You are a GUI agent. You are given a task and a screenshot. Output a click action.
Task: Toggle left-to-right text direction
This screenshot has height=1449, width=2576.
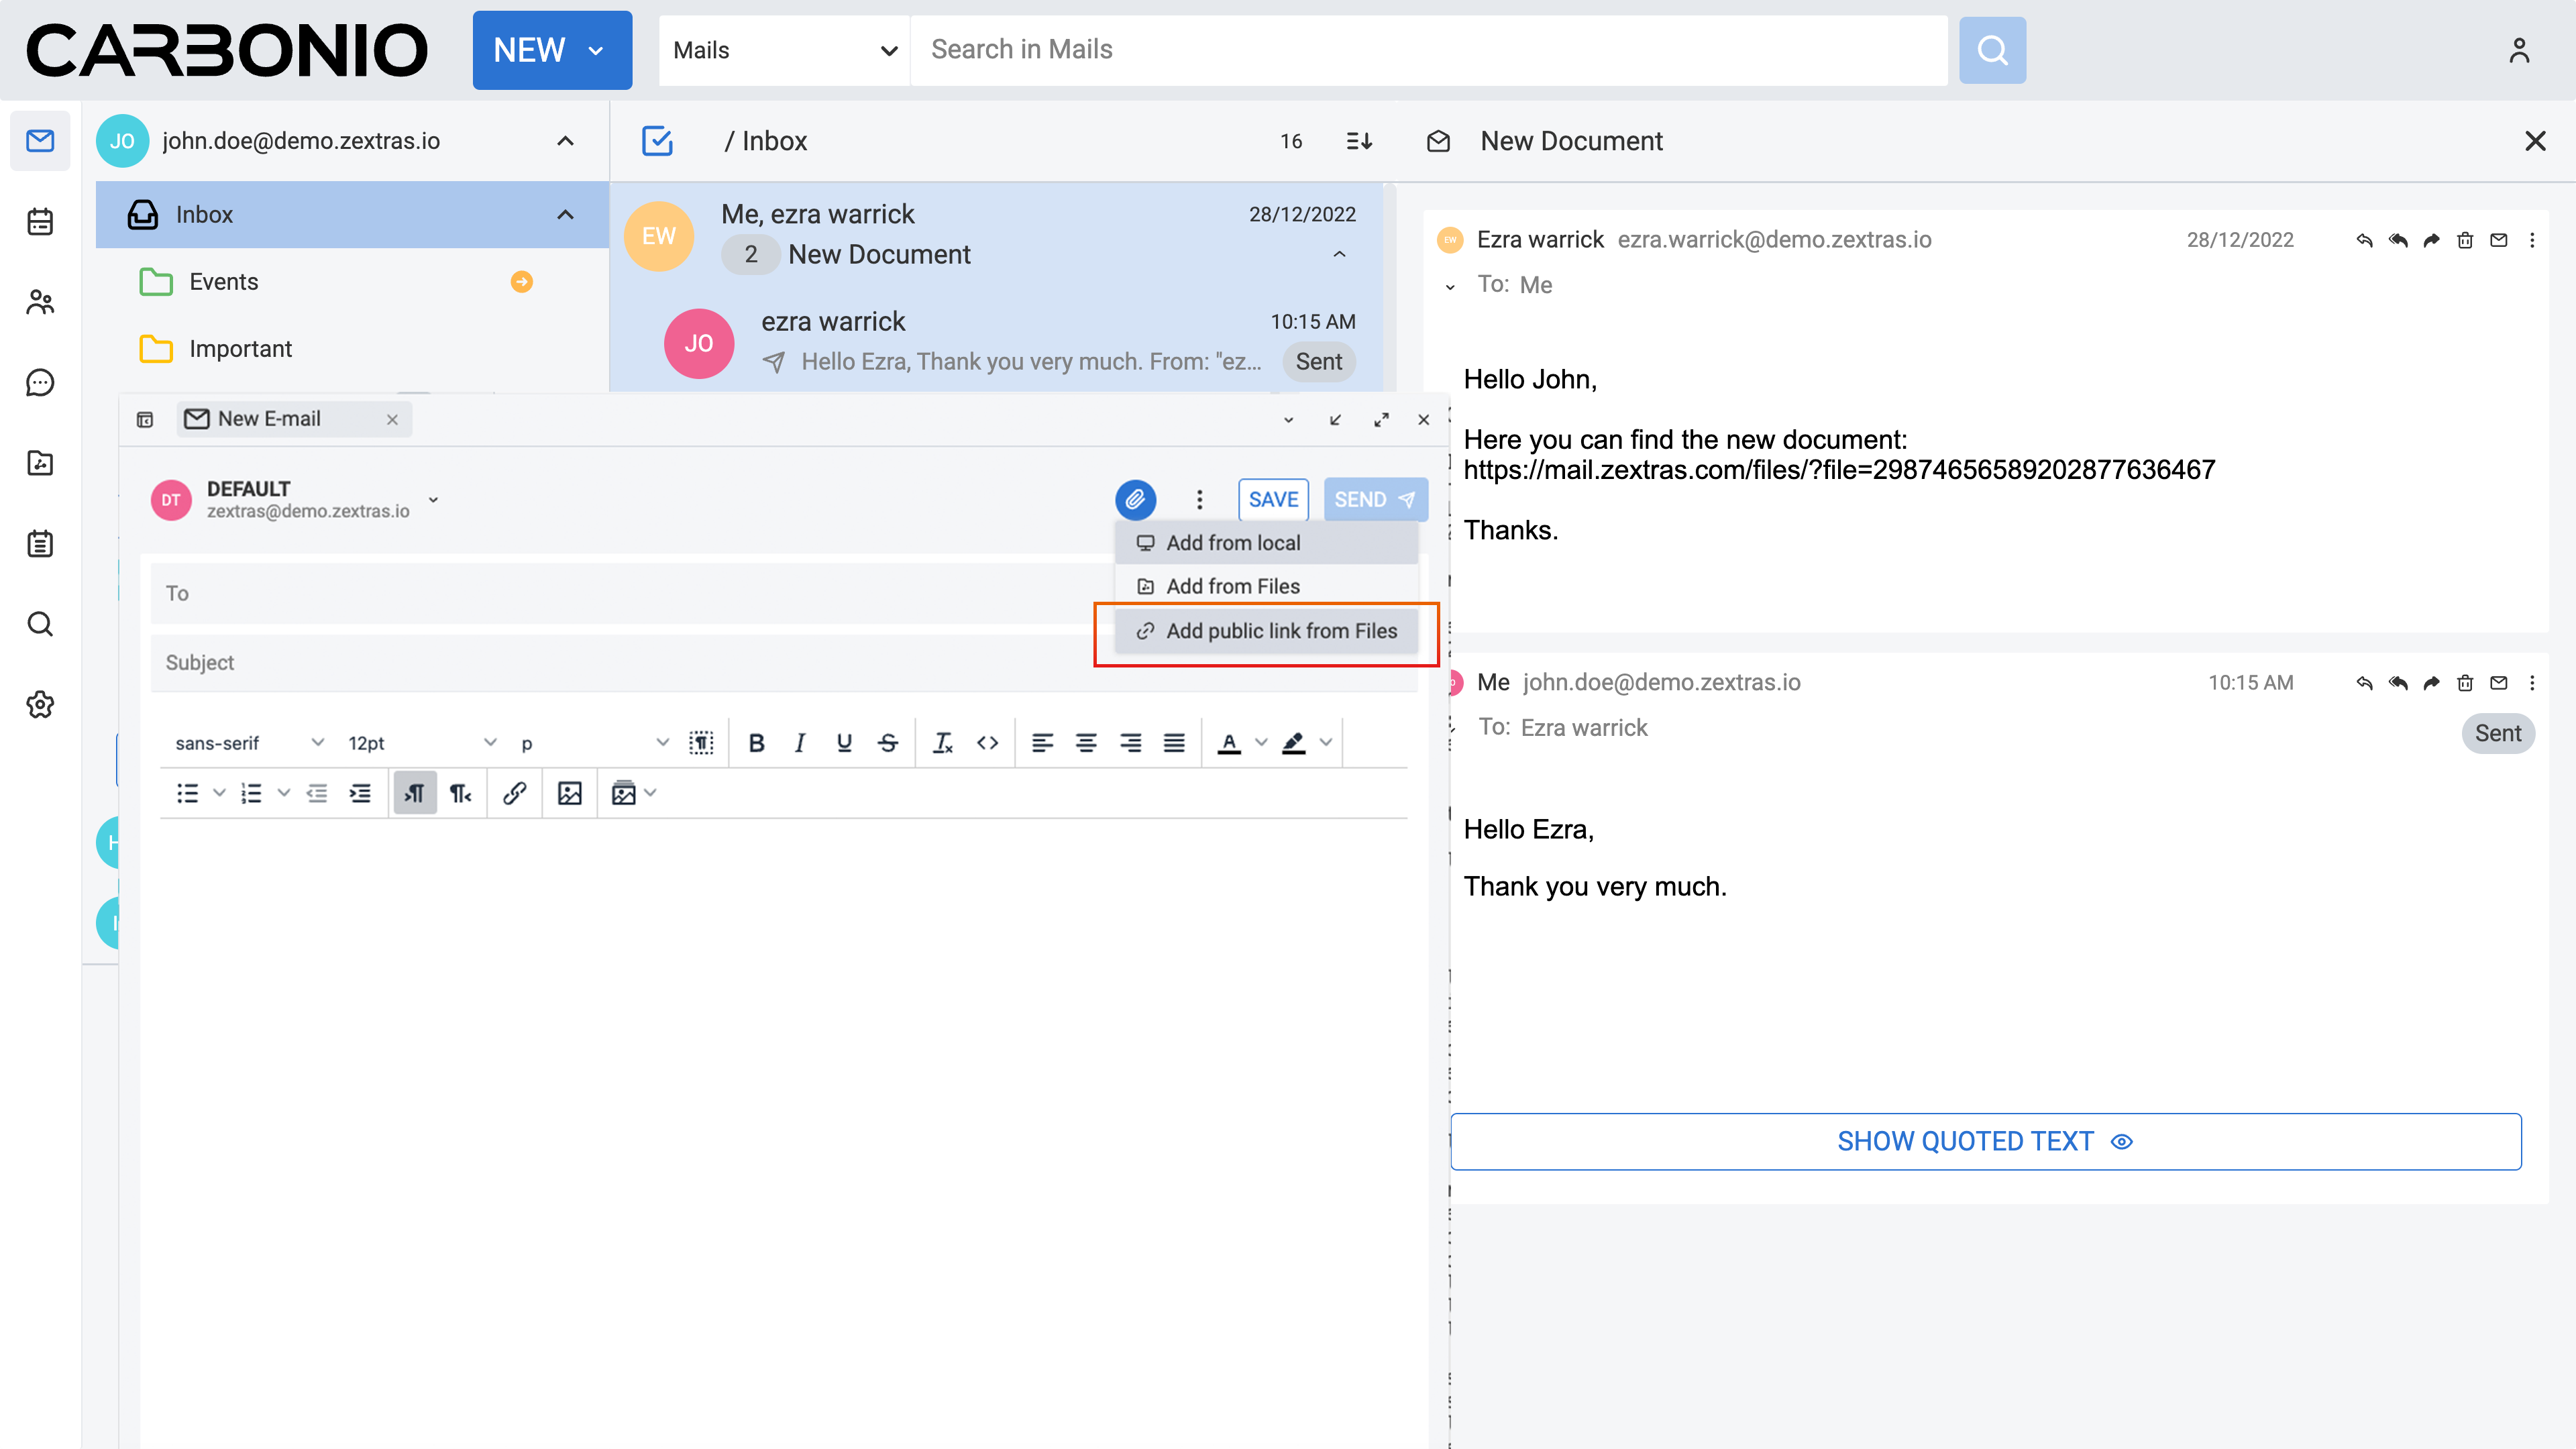pos(414,793)
